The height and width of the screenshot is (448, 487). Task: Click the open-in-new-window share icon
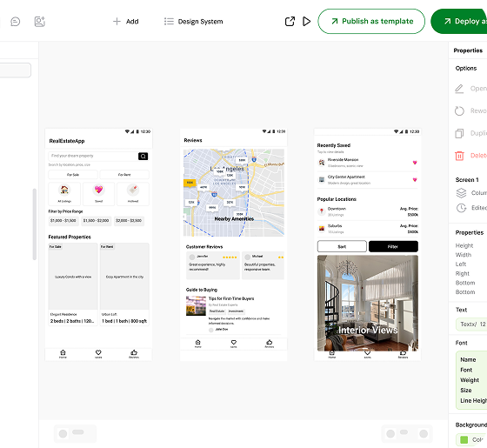(290, 22)
